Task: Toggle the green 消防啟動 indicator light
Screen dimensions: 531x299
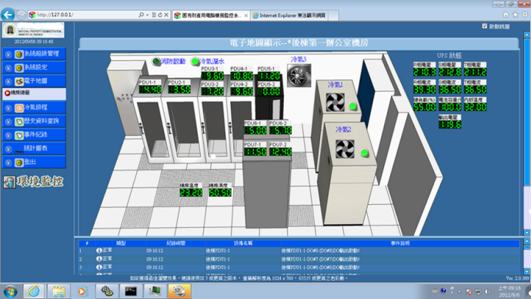Action: click(x=156, y=62)
